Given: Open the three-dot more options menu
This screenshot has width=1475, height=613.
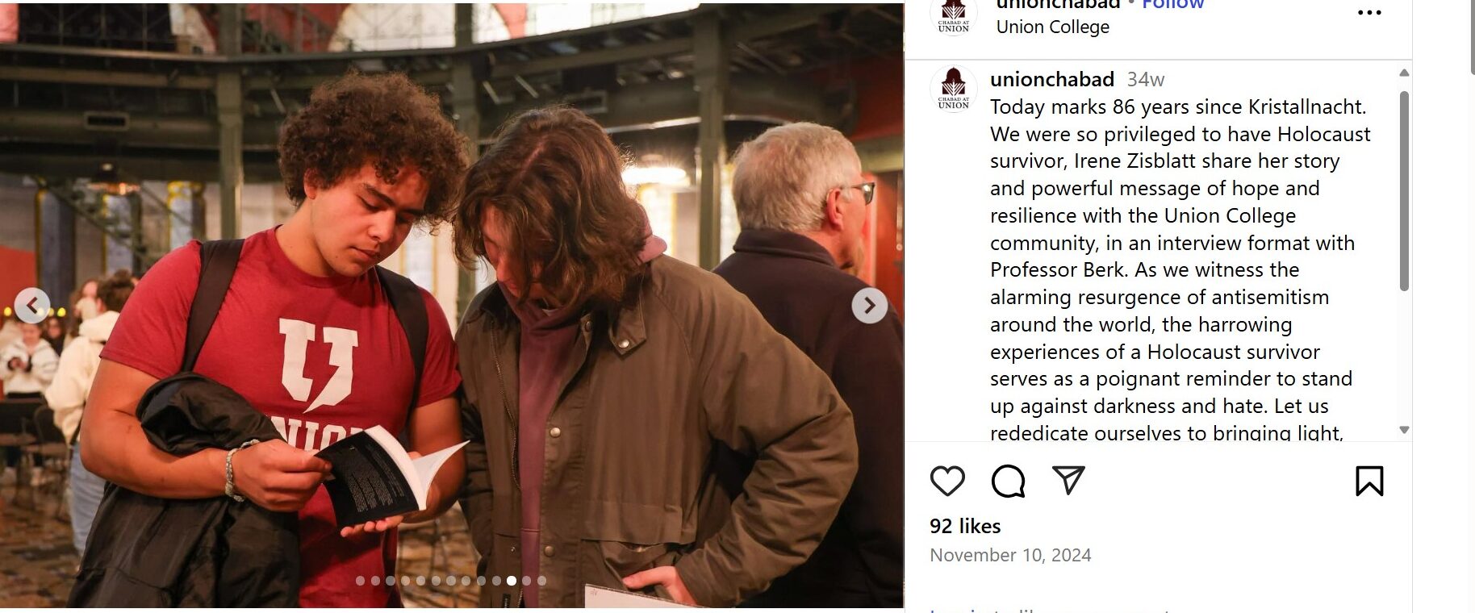Looking at the screenshot, I should click(1369, 12).
